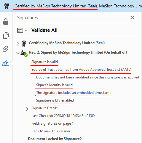Click the Validate All button
Image resolution: width=142 pixels, height=143 pixels.
44,30
